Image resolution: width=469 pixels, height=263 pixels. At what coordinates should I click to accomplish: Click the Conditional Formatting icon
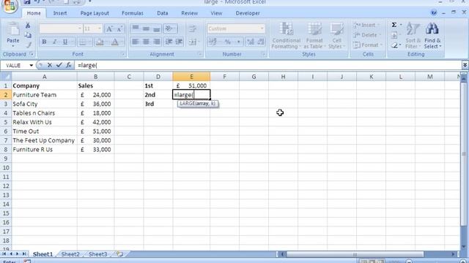[x=287, y=29]
